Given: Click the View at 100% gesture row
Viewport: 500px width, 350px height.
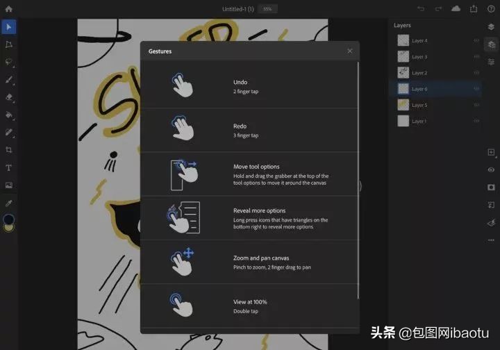Looking at the screenshot, I should pyautogui.click(x=249, y=306).
